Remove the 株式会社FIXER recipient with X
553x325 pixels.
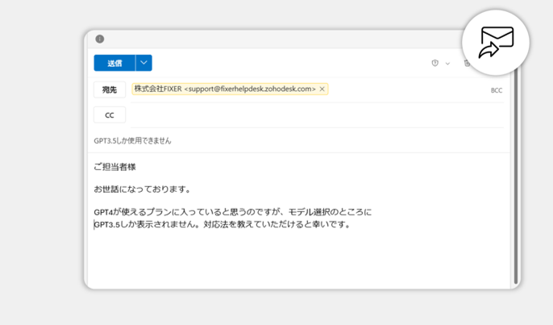click(322, 89)
